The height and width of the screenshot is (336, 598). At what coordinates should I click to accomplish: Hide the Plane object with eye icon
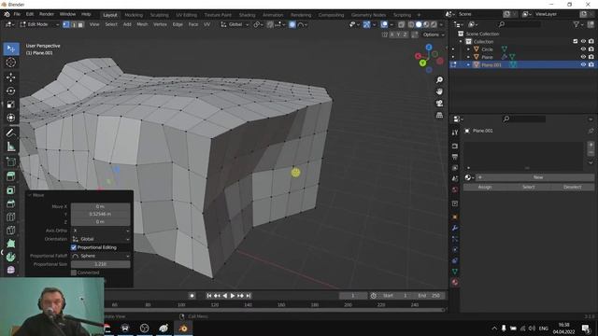pos(583,57)
